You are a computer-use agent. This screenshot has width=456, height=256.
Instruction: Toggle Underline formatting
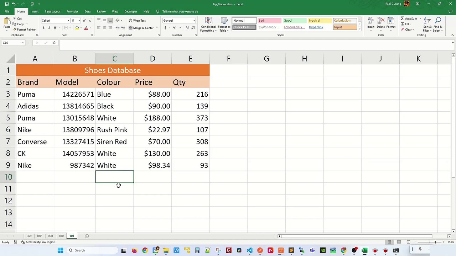(55, 28)
